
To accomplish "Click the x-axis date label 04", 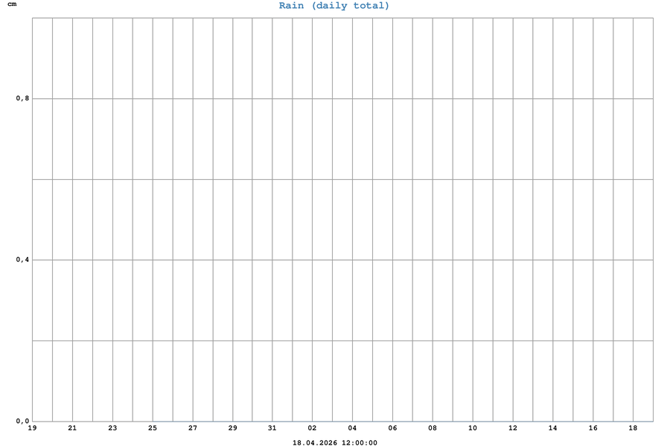I will (x=353, y=428).
